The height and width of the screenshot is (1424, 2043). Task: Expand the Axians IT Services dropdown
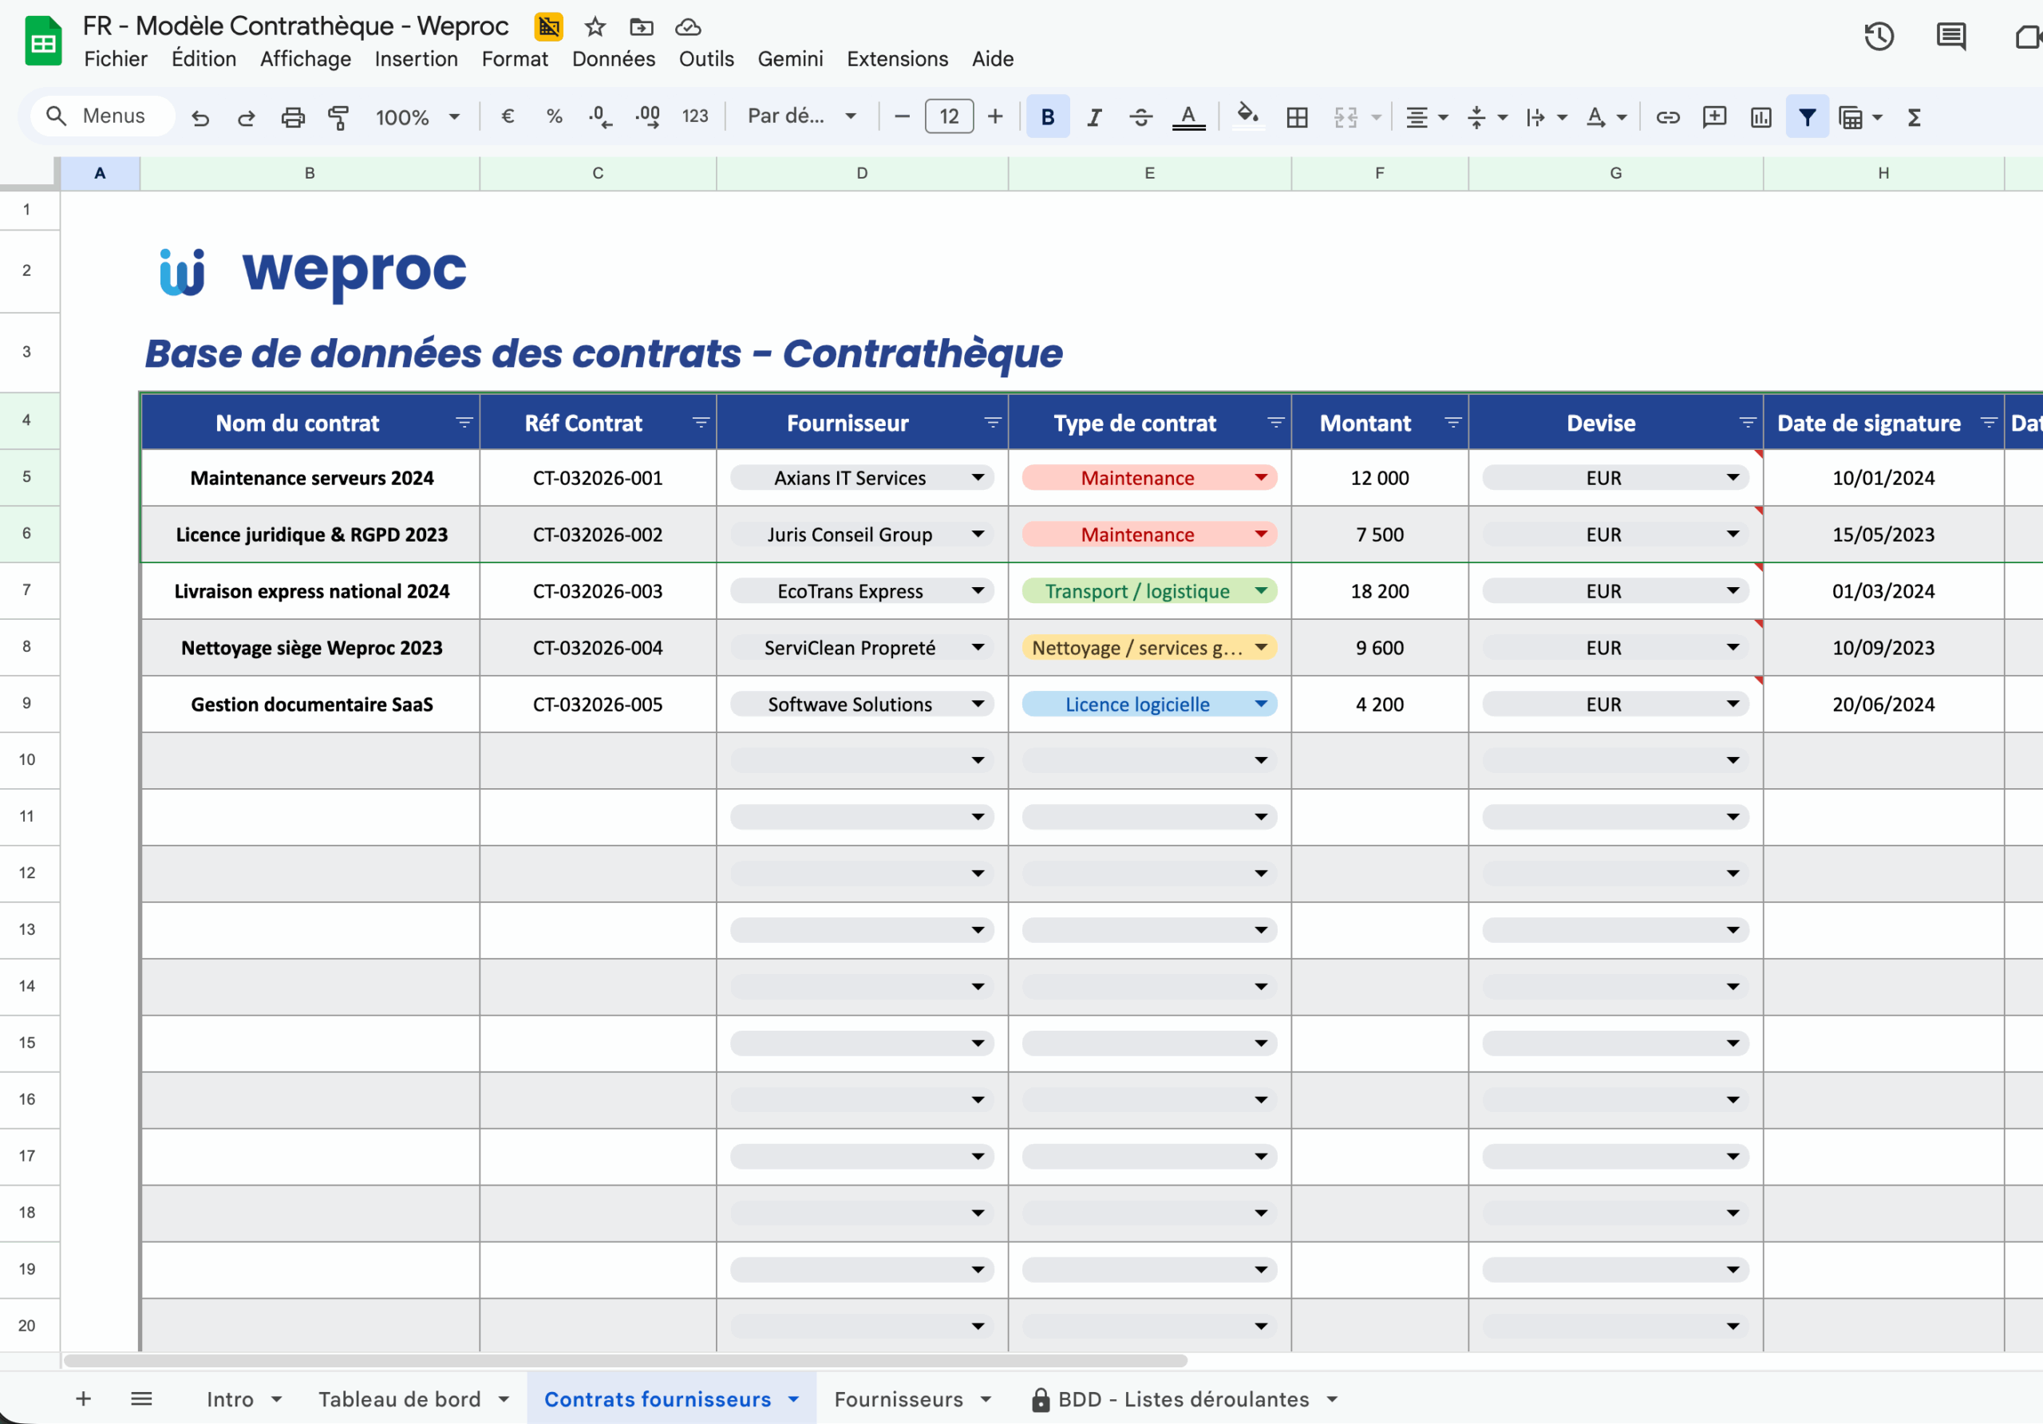tap(978, 478)
